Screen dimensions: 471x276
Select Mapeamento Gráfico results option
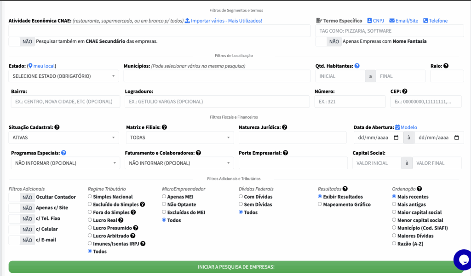click(320, 205)
